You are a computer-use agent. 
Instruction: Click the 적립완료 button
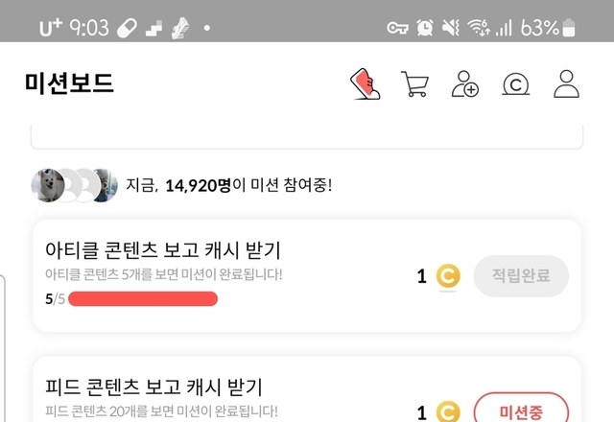(521, 276)
